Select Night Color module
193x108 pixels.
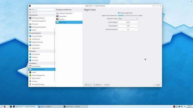tap(69, 22)
